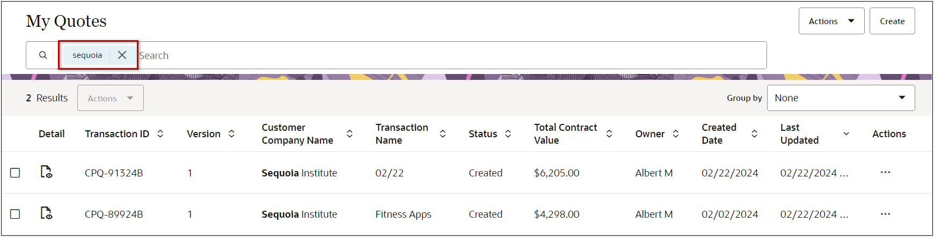The height and width of the screenshot is (237, 934).
Task: Open the top Actions dropdown menu
Action: click(x=831, y=21)
